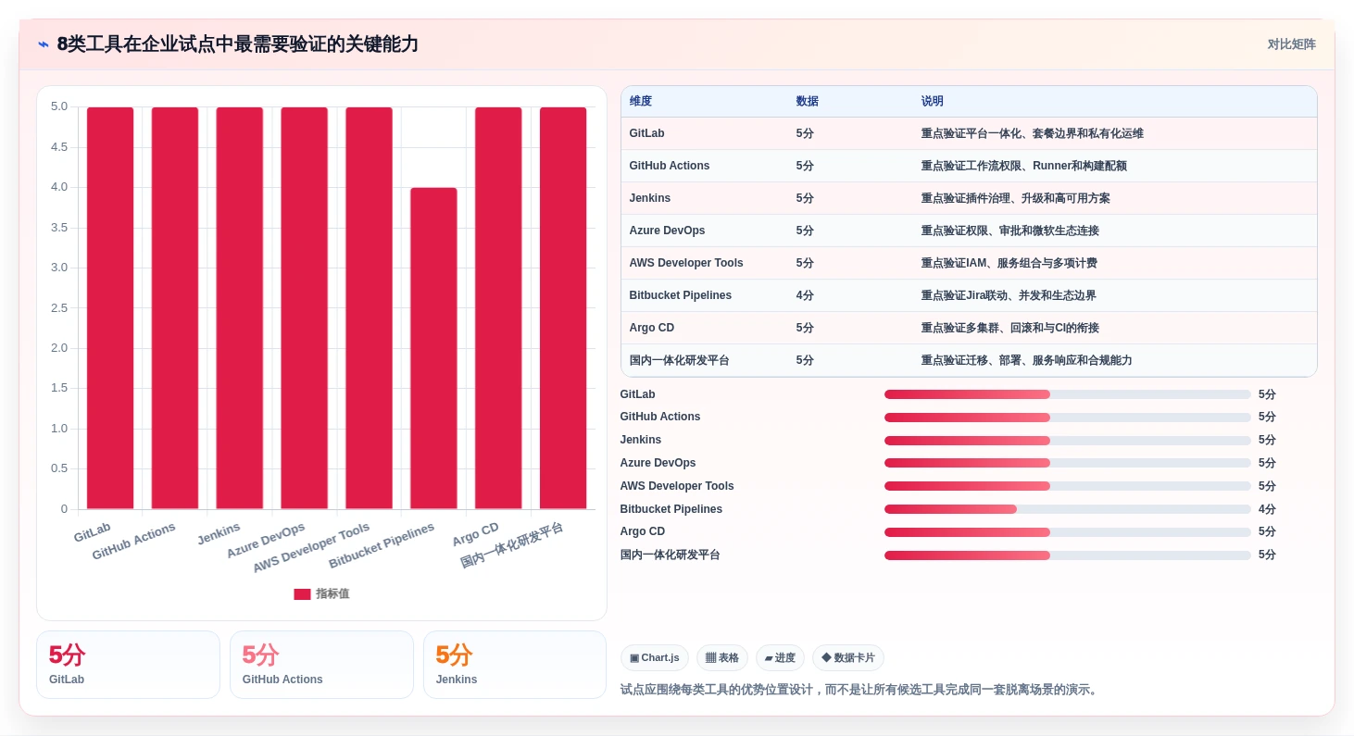Click Bitbucket Pipelines in the table
1354x736 pixels.
click(680, 295)
